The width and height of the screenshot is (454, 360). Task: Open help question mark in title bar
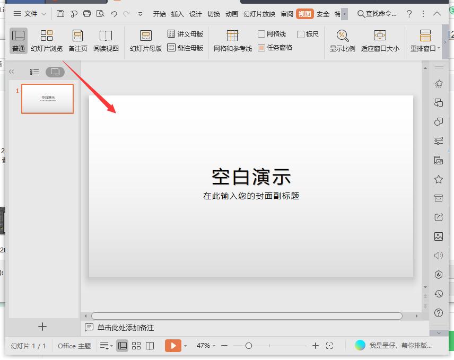(409, 14)
